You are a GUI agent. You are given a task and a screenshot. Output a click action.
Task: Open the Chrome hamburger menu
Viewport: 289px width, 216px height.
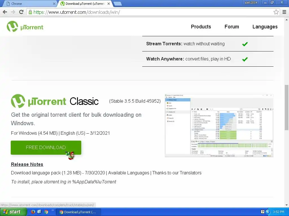(x=284, y=12)
